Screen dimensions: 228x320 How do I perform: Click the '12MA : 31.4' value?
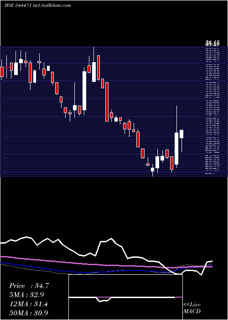(x=28, y=304)
